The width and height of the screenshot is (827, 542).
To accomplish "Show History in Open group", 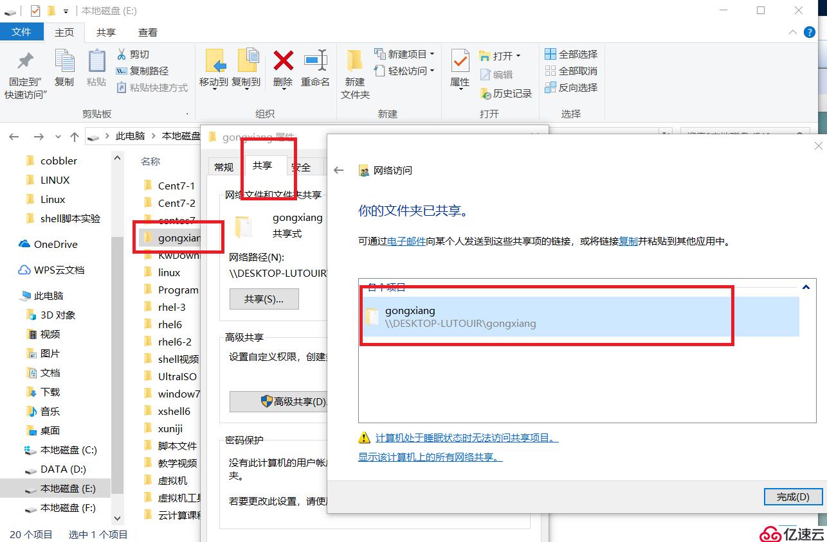I will click(506, 94).
